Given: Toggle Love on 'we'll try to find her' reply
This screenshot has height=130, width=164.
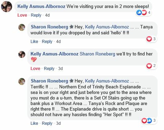Looking at the screenshot, I should click(x=35, y=69).
